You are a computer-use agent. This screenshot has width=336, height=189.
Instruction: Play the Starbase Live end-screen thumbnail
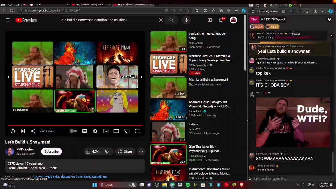pos(33,77)
